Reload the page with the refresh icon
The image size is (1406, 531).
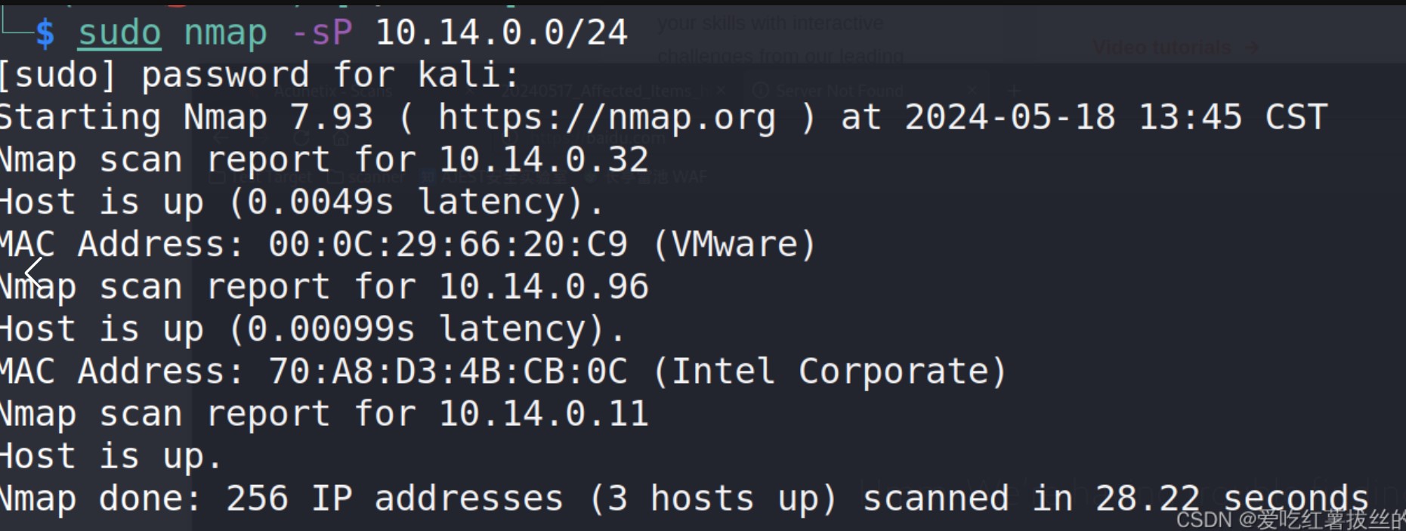301,139
